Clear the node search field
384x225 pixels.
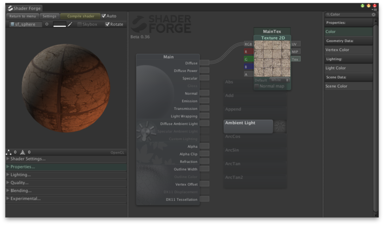[373, 14]
